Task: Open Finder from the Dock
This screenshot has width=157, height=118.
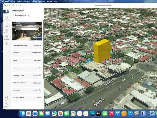Action: tap(23, 114)
